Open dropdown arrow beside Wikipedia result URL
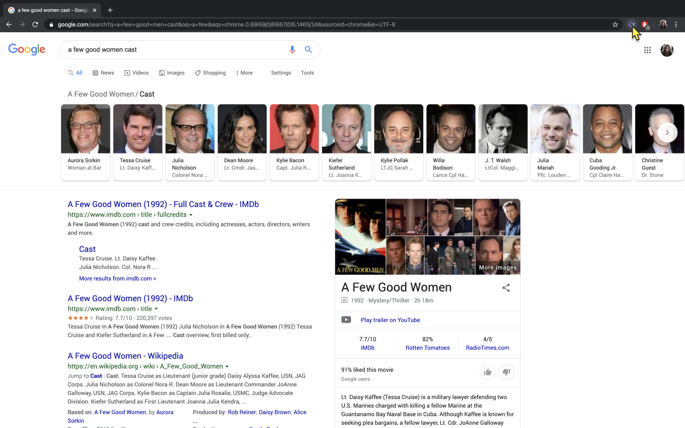Viewport: 685px width, 428px height. point(227,366)
